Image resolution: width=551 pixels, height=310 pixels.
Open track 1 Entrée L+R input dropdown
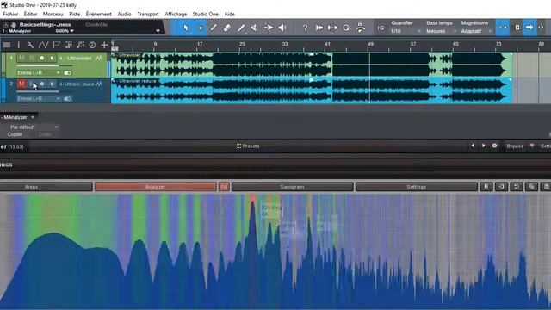click(38, 72)
